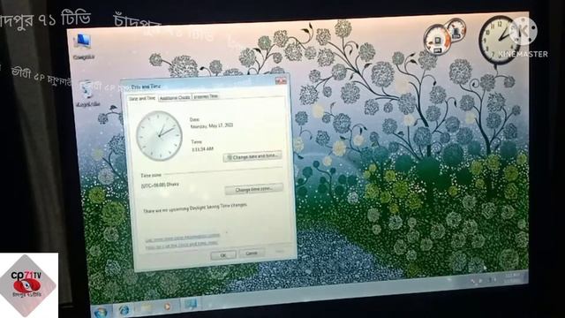This screenshot has width=565, height=318.
Task: Open Windows Explorer folder on taskbar
Action: pyautogui.click(x=147, y=308)
